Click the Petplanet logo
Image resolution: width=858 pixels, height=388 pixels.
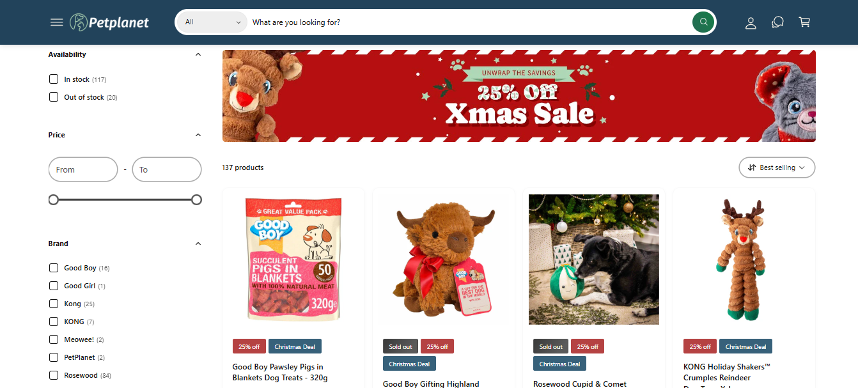click(109, 22)
